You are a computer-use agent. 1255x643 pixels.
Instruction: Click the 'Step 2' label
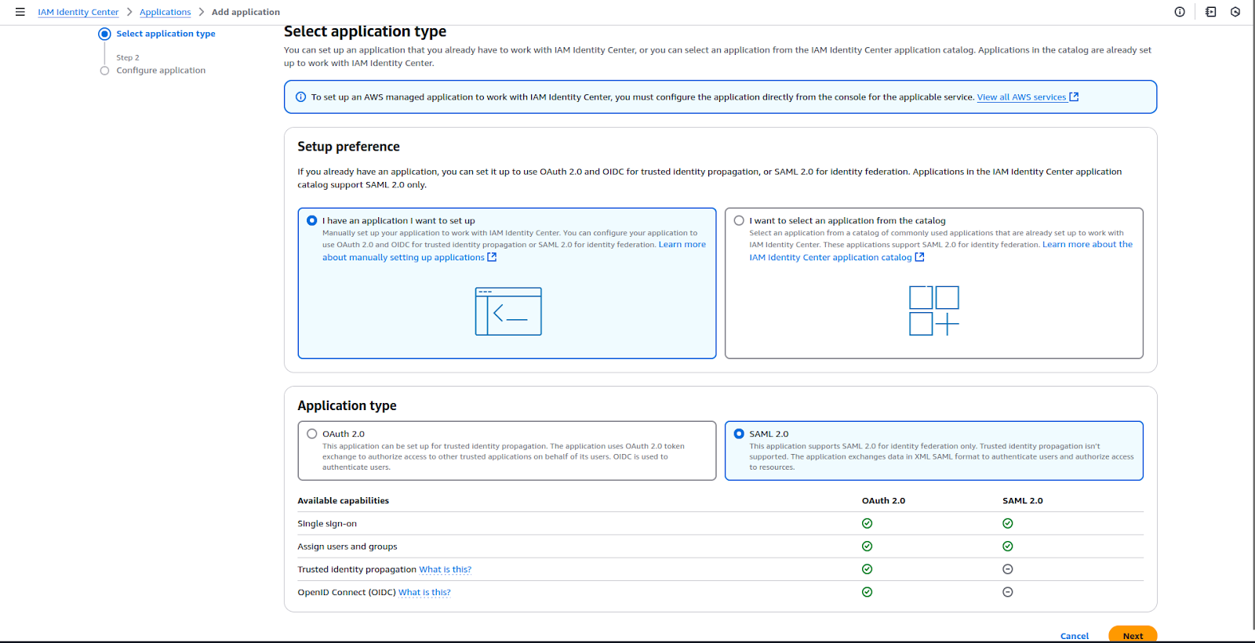tap(128, 58)
